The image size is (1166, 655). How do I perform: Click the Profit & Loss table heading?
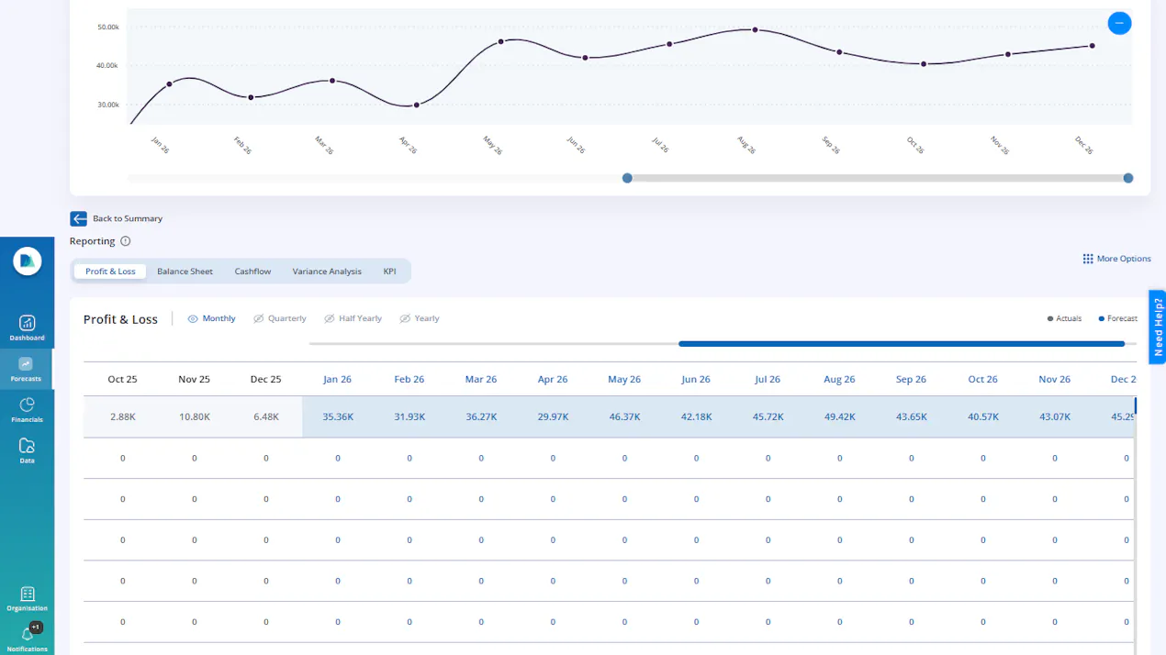point(120,319)
